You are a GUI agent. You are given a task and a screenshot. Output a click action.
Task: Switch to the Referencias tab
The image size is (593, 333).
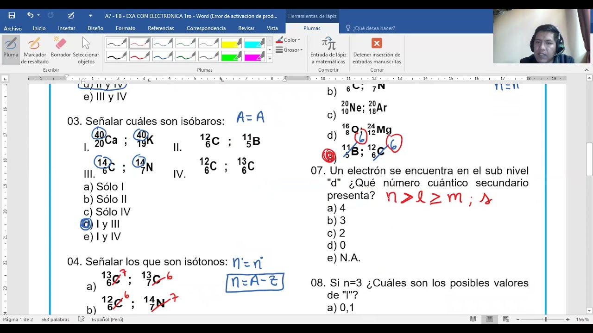coord(161,28)
